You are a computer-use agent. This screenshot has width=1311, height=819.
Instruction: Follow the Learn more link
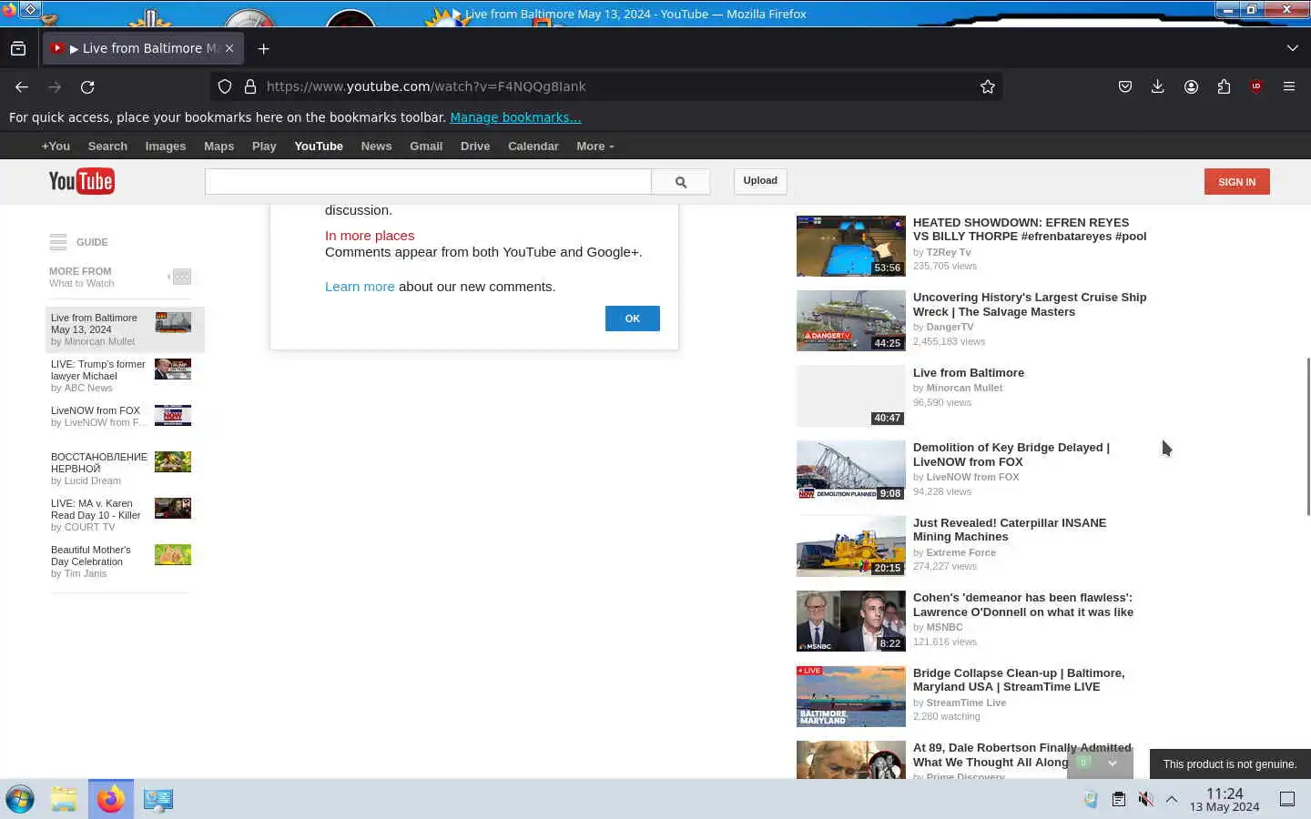360,287
